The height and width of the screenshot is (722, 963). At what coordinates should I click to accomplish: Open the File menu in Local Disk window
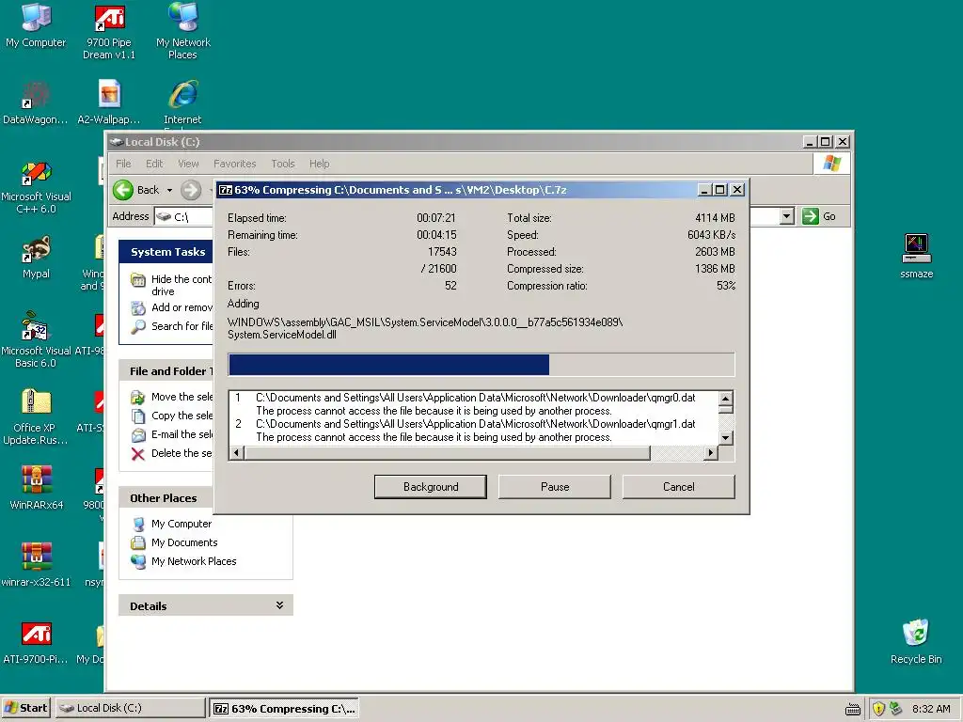(x=123, y=164)
